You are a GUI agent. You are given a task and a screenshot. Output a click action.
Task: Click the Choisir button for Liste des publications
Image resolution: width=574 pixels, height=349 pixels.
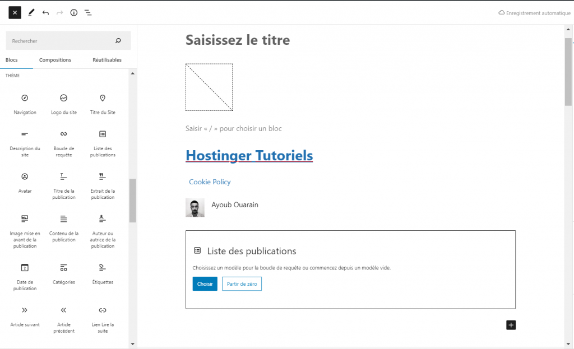pyautogui.click(x=205, y=283)
